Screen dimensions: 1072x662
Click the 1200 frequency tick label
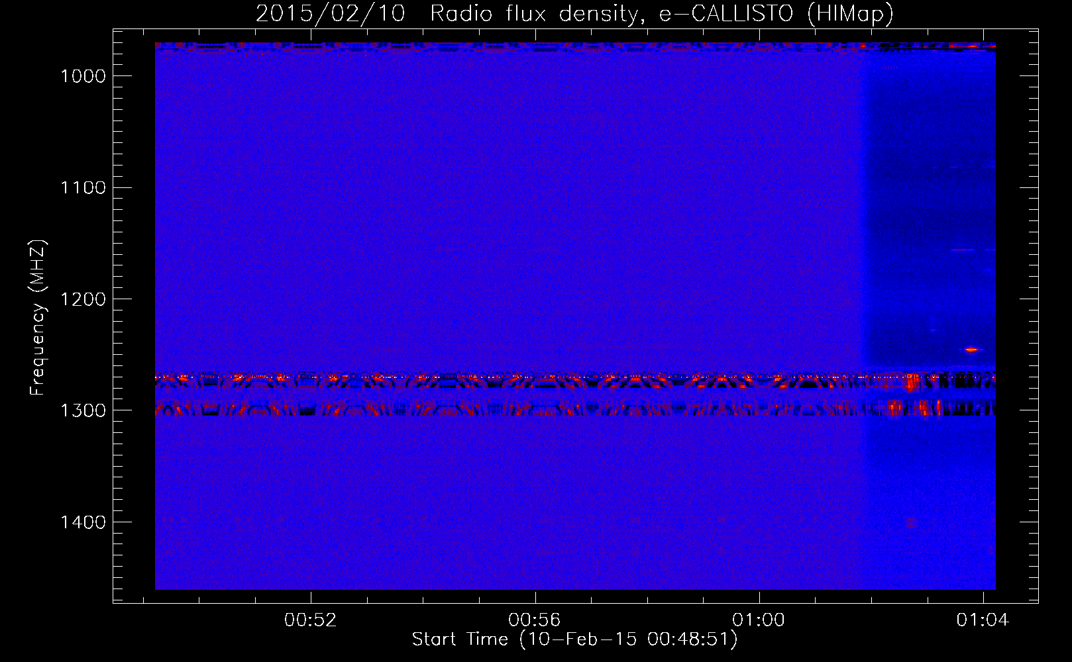(x=83, y=299)
